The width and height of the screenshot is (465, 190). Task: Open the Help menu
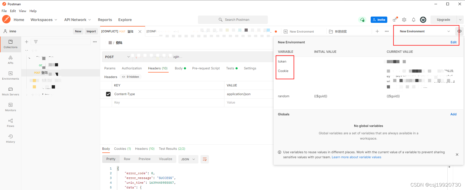(x=33, y=11)
